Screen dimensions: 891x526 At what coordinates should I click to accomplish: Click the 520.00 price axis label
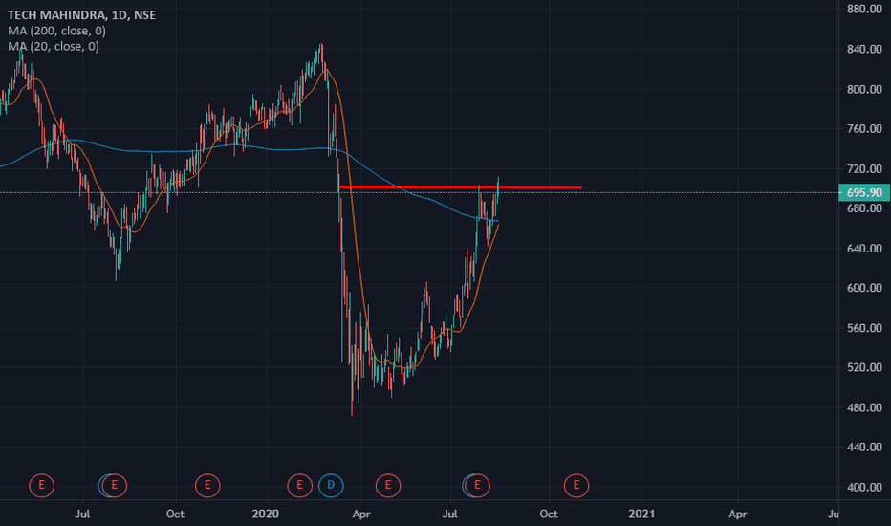863,367
